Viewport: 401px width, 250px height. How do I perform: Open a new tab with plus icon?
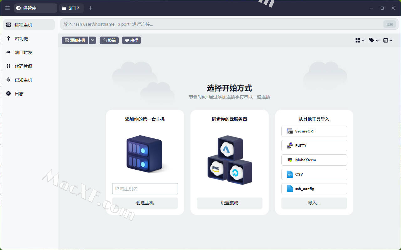(x=91, y=8)
